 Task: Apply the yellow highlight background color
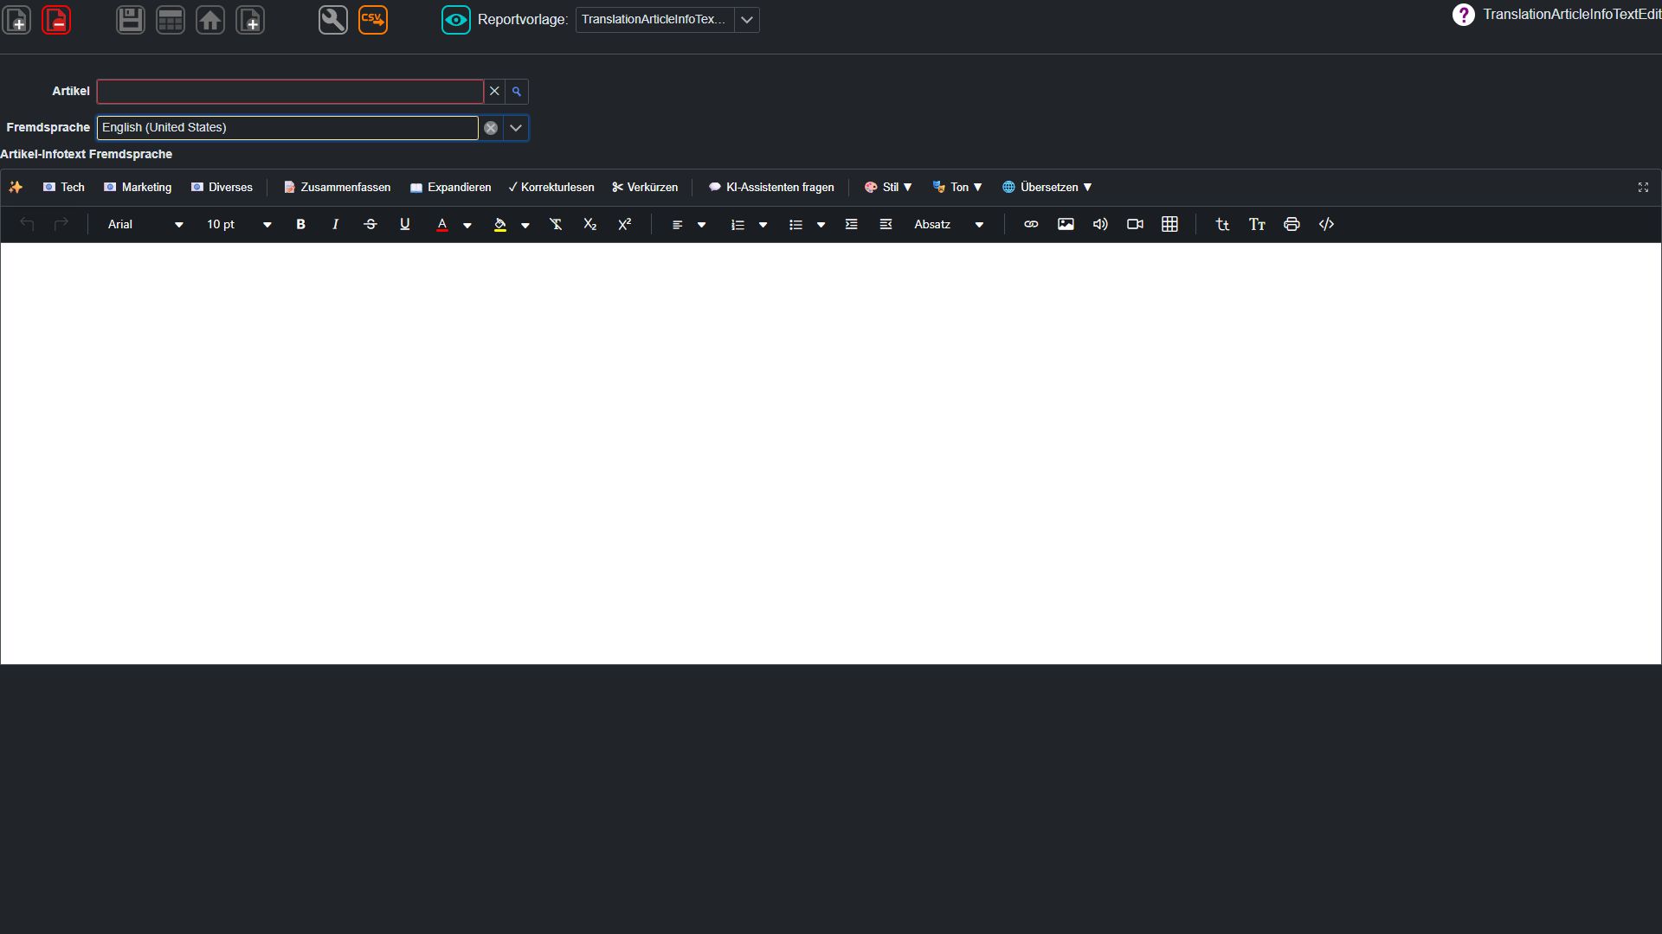(x=499, y=225)
